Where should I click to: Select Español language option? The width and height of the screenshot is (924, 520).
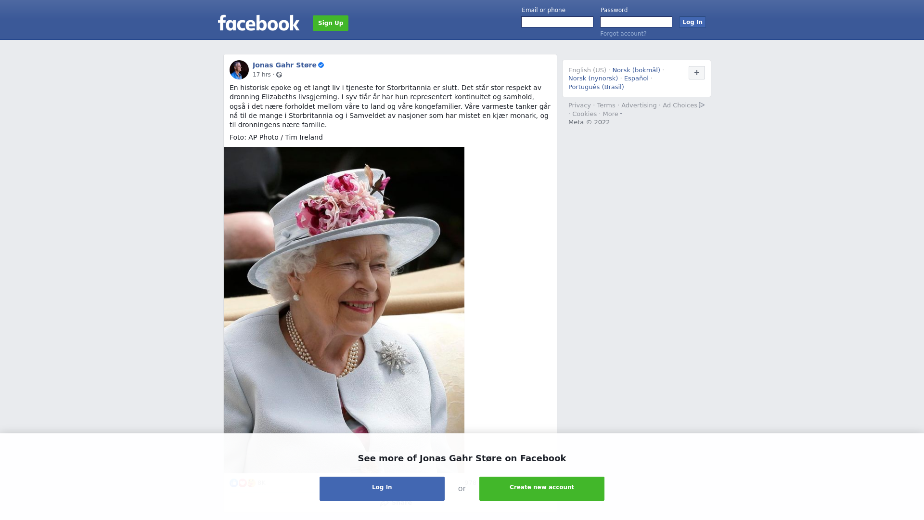pyautogui.click(x=636, y=78)
